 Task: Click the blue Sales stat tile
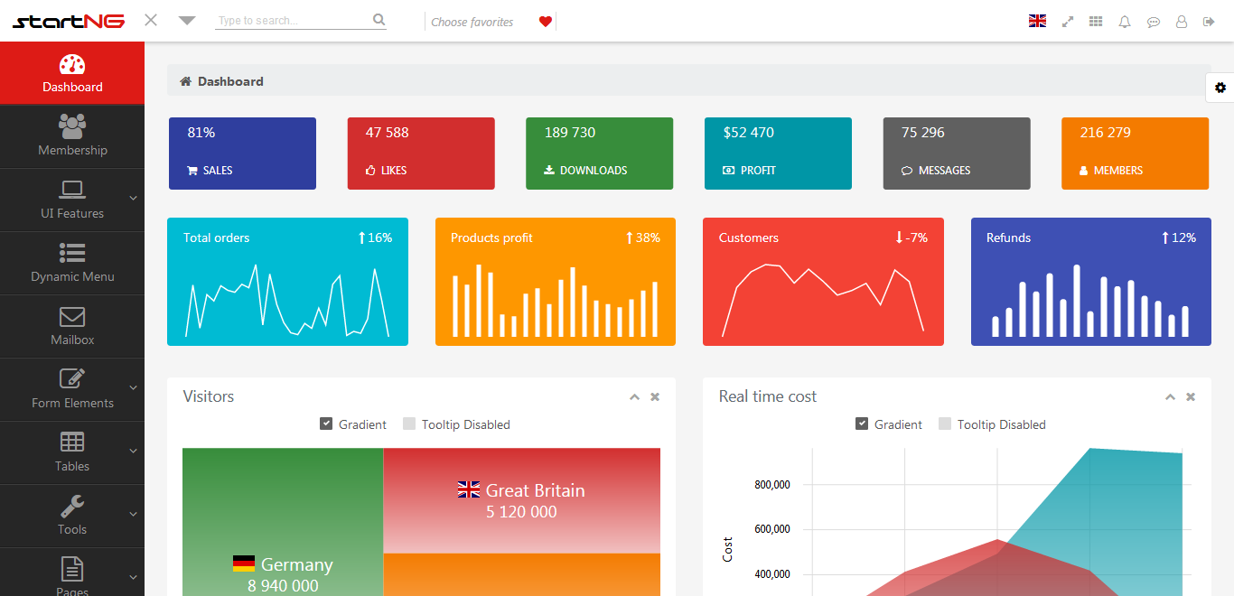242,153
